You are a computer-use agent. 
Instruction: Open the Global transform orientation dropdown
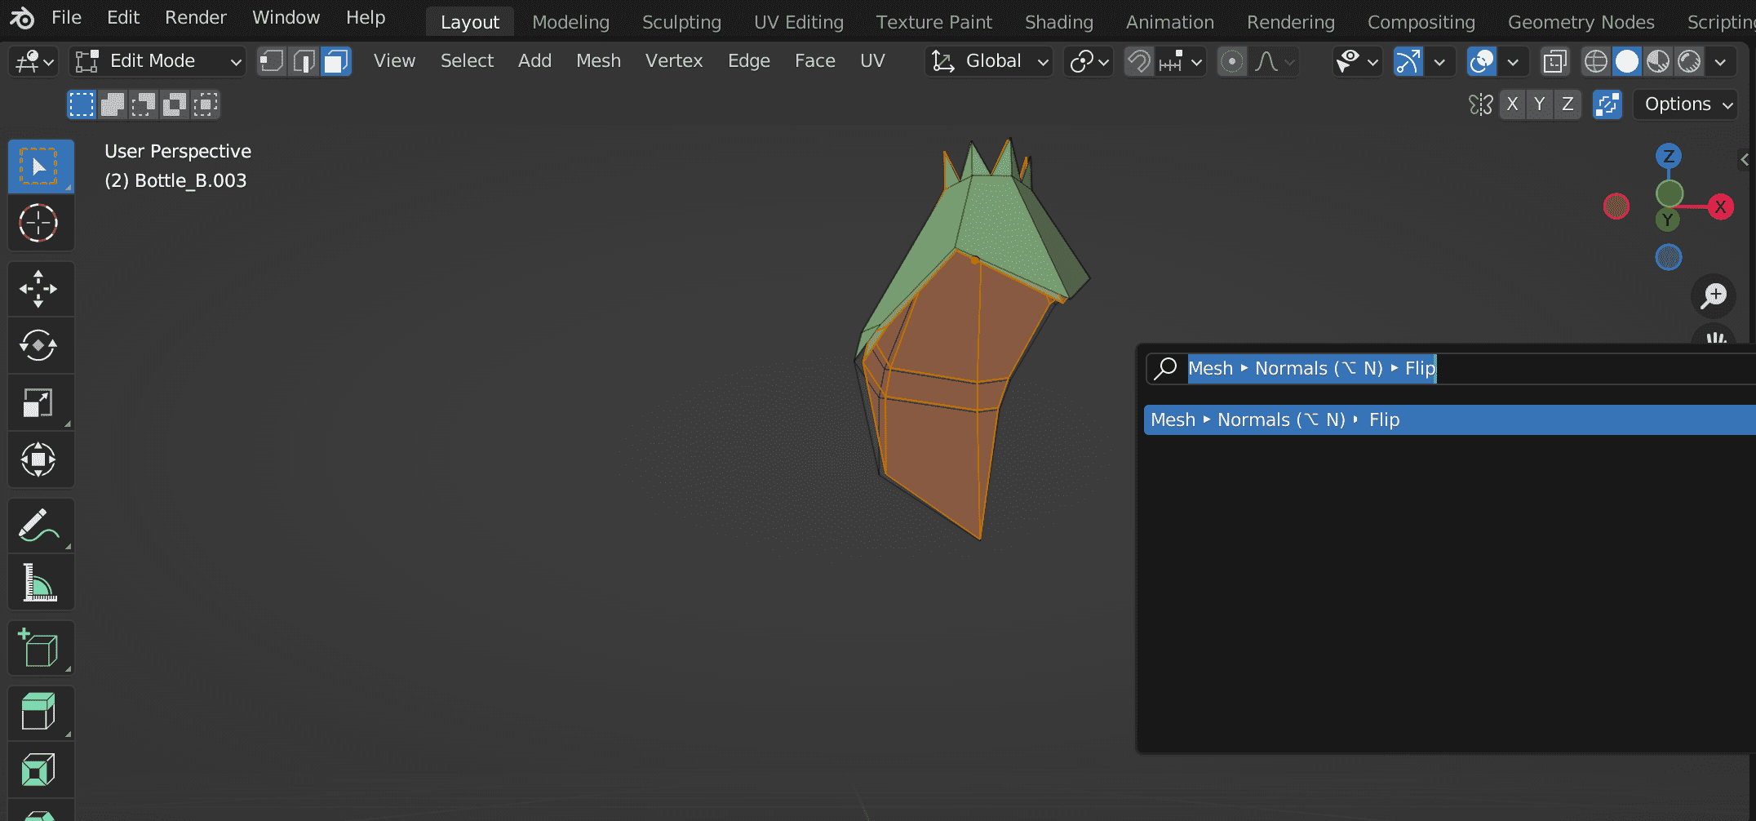tap(987, 61)
